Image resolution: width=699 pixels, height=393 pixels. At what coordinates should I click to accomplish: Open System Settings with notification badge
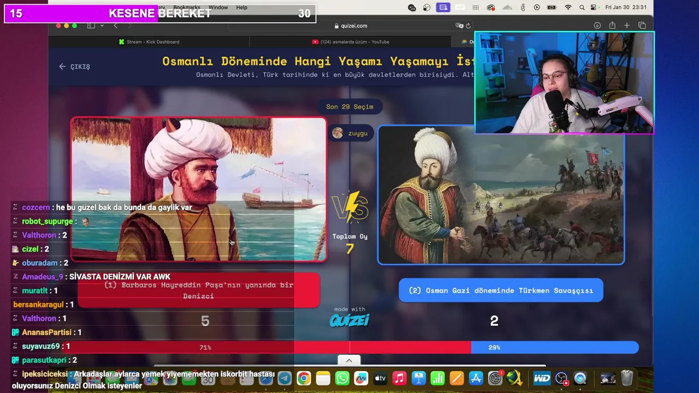tap(495, 378)
